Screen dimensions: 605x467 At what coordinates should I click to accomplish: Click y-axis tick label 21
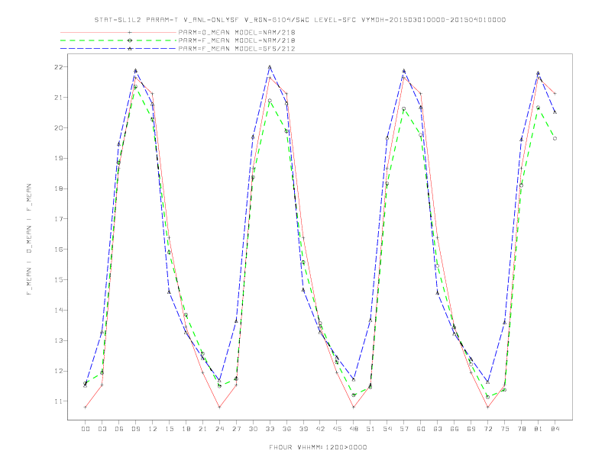58,98
